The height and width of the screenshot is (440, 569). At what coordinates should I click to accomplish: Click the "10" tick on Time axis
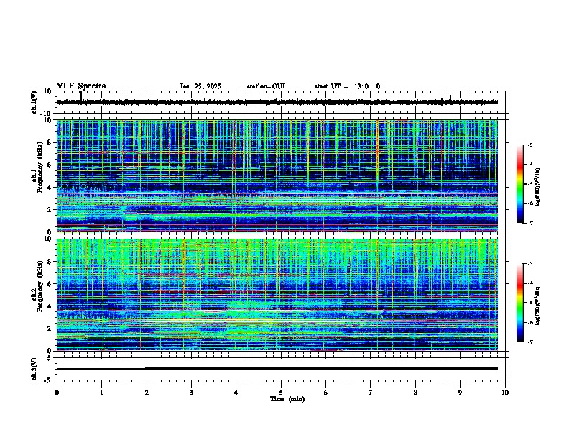point(505,393)
